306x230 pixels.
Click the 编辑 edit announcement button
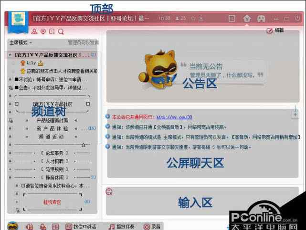point(275,31)
